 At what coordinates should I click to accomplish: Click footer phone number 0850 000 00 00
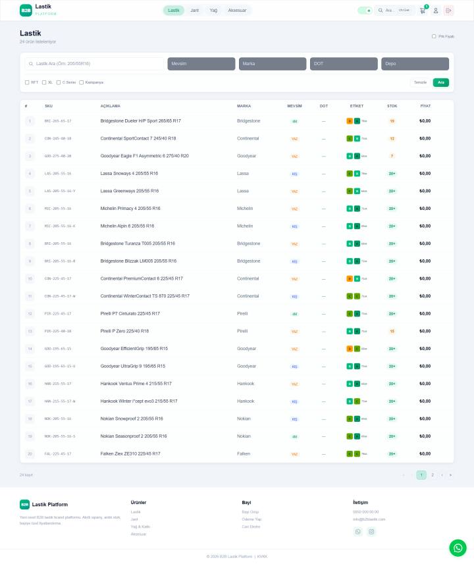click(365, 512)
